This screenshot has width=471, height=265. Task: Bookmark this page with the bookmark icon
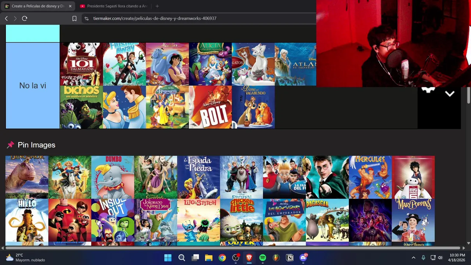(74, 18)
